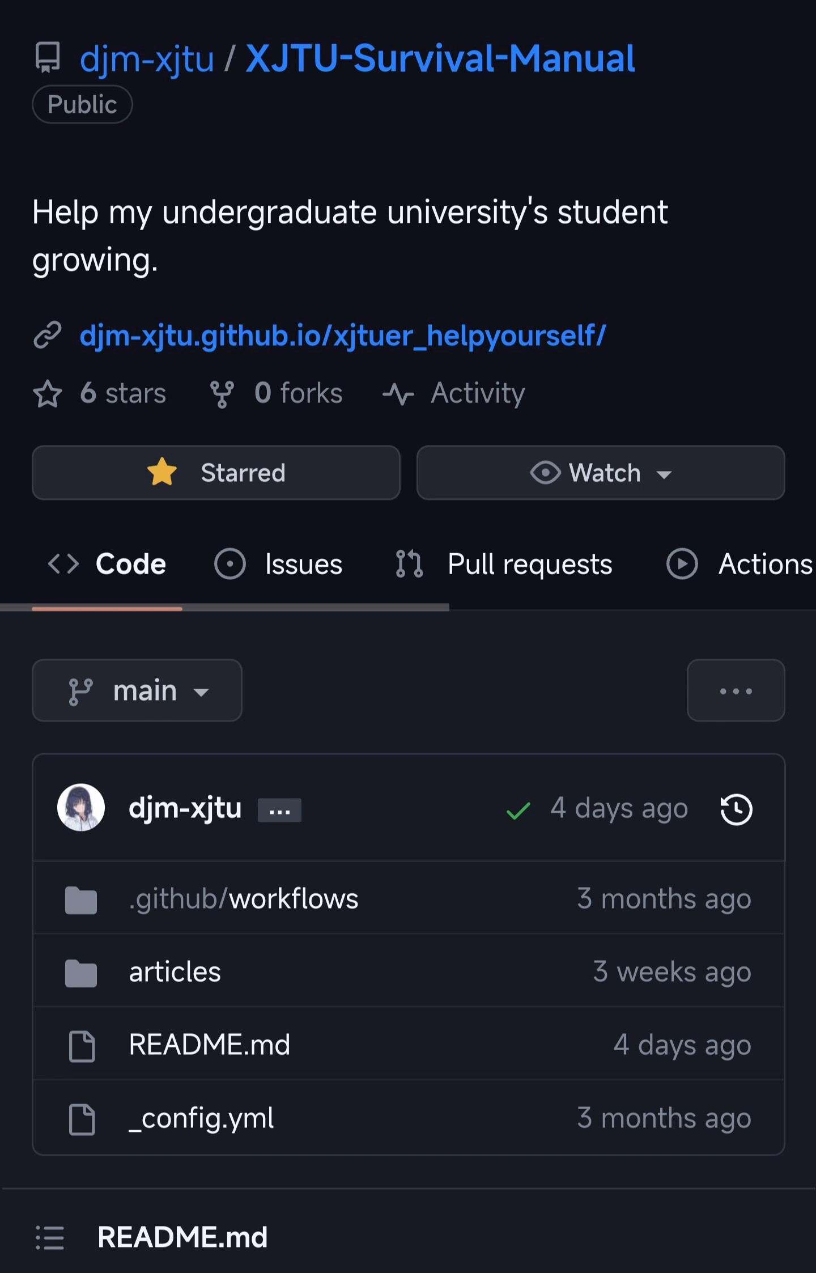Open the articles folder
Viewport: 816px width, 1273px height.
[175, 972]
